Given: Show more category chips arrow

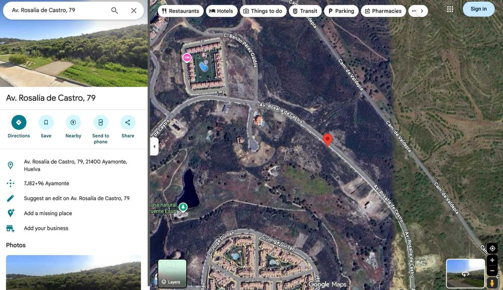Looking at the screenshot, I should pyautogui.click(x=422, y=11).
